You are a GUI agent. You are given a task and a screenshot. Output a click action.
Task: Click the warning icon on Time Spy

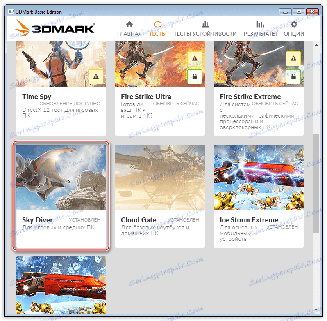click(96, 76)
